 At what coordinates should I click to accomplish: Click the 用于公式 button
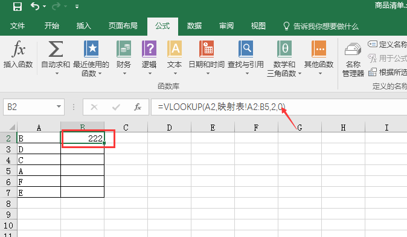[x=387, y=58]
